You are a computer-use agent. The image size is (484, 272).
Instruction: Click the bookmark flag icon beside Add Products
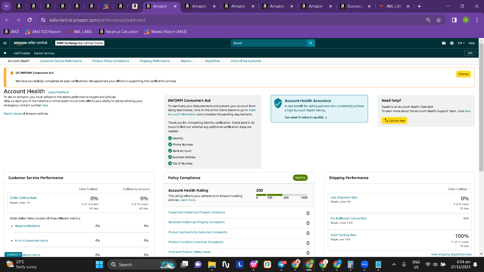pos(5,53)
